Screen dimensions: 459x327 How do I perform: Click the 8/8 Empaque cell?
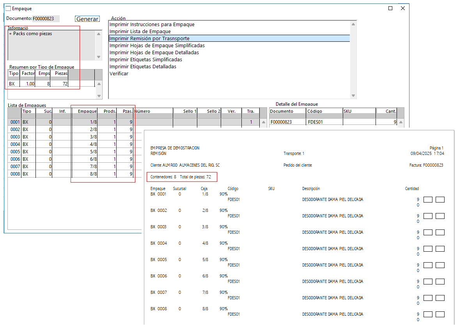85,174
